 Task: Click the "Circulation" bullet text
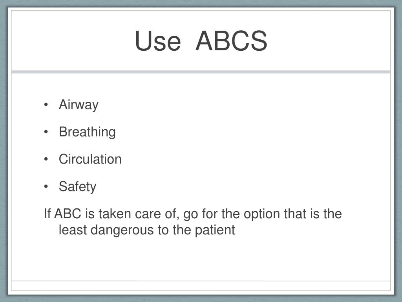pyautogui.click(x=90, y=159)
